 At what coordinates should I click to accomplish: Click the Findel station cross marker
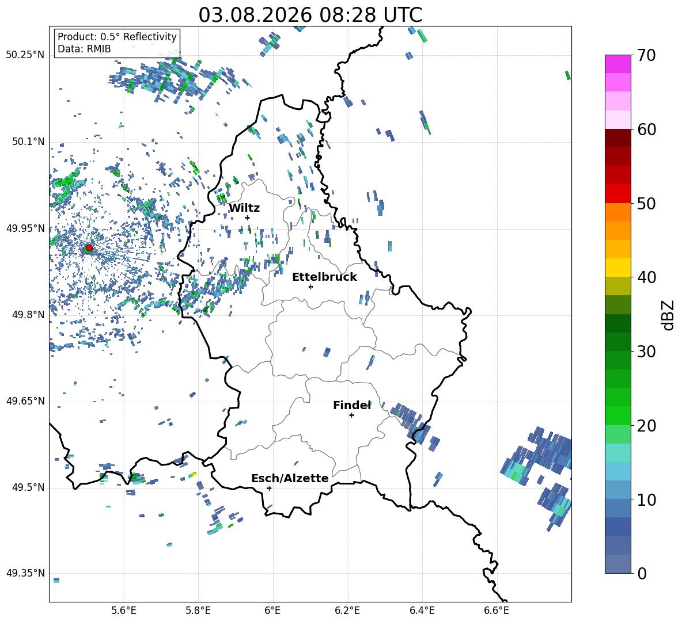click(x=351, y=415)
